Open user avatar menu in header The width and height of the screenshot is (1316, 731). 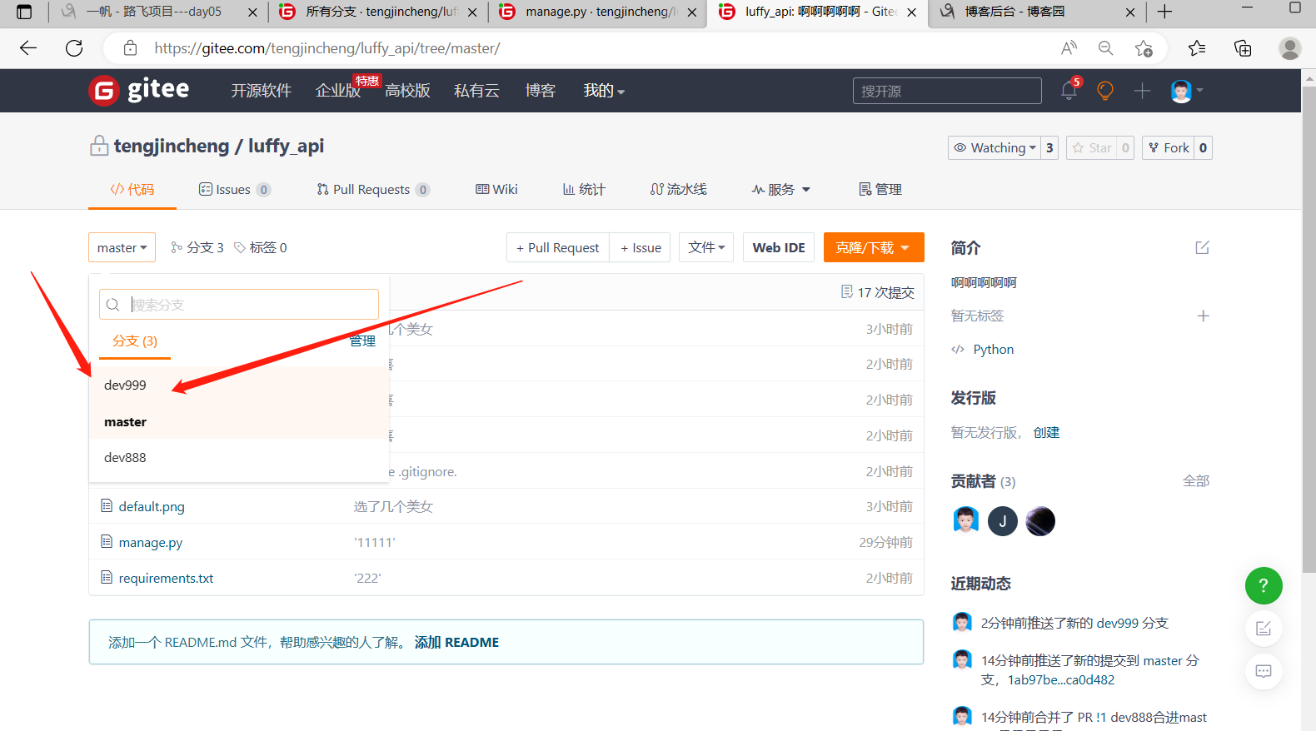click(x=1187, y=90)
